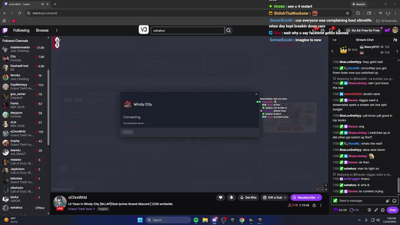Viewport: 400px width, 225px height.
Task: Bookmark this page with the star
Action: click(x=347, y=13)
